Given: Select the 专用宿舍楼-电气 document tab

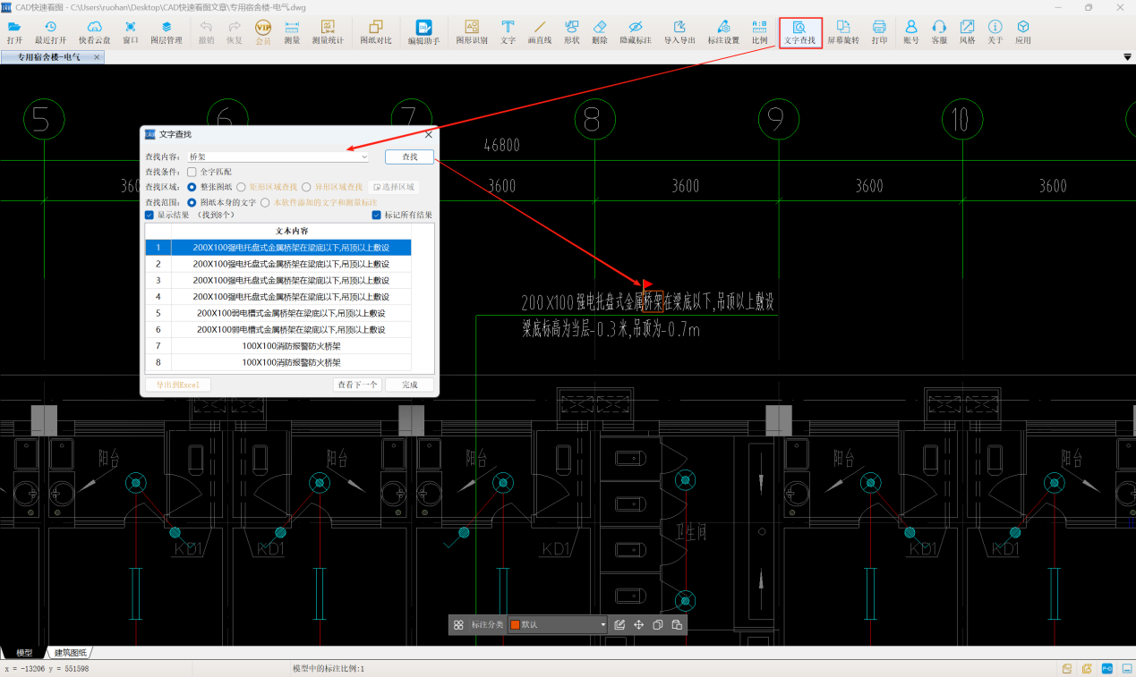Looking at the screenshot, I should coord(49,57).
